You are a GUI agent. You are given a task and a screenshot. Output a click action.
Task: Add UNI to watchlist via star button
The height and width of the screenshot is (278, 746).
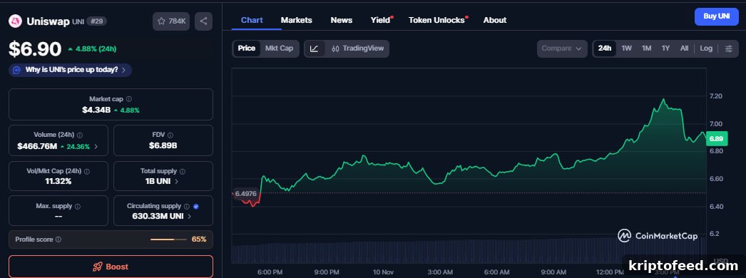point(171,21)
